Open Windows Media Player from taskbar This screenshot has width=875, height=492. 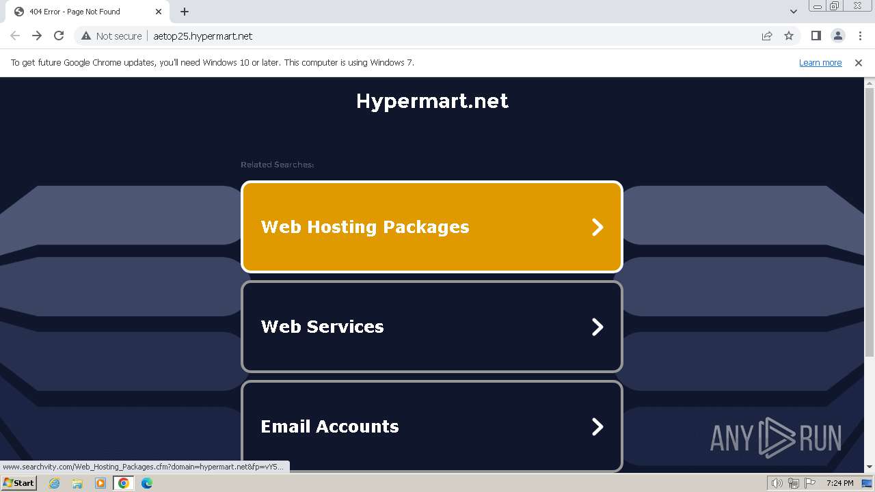click(x=100, y=483)
